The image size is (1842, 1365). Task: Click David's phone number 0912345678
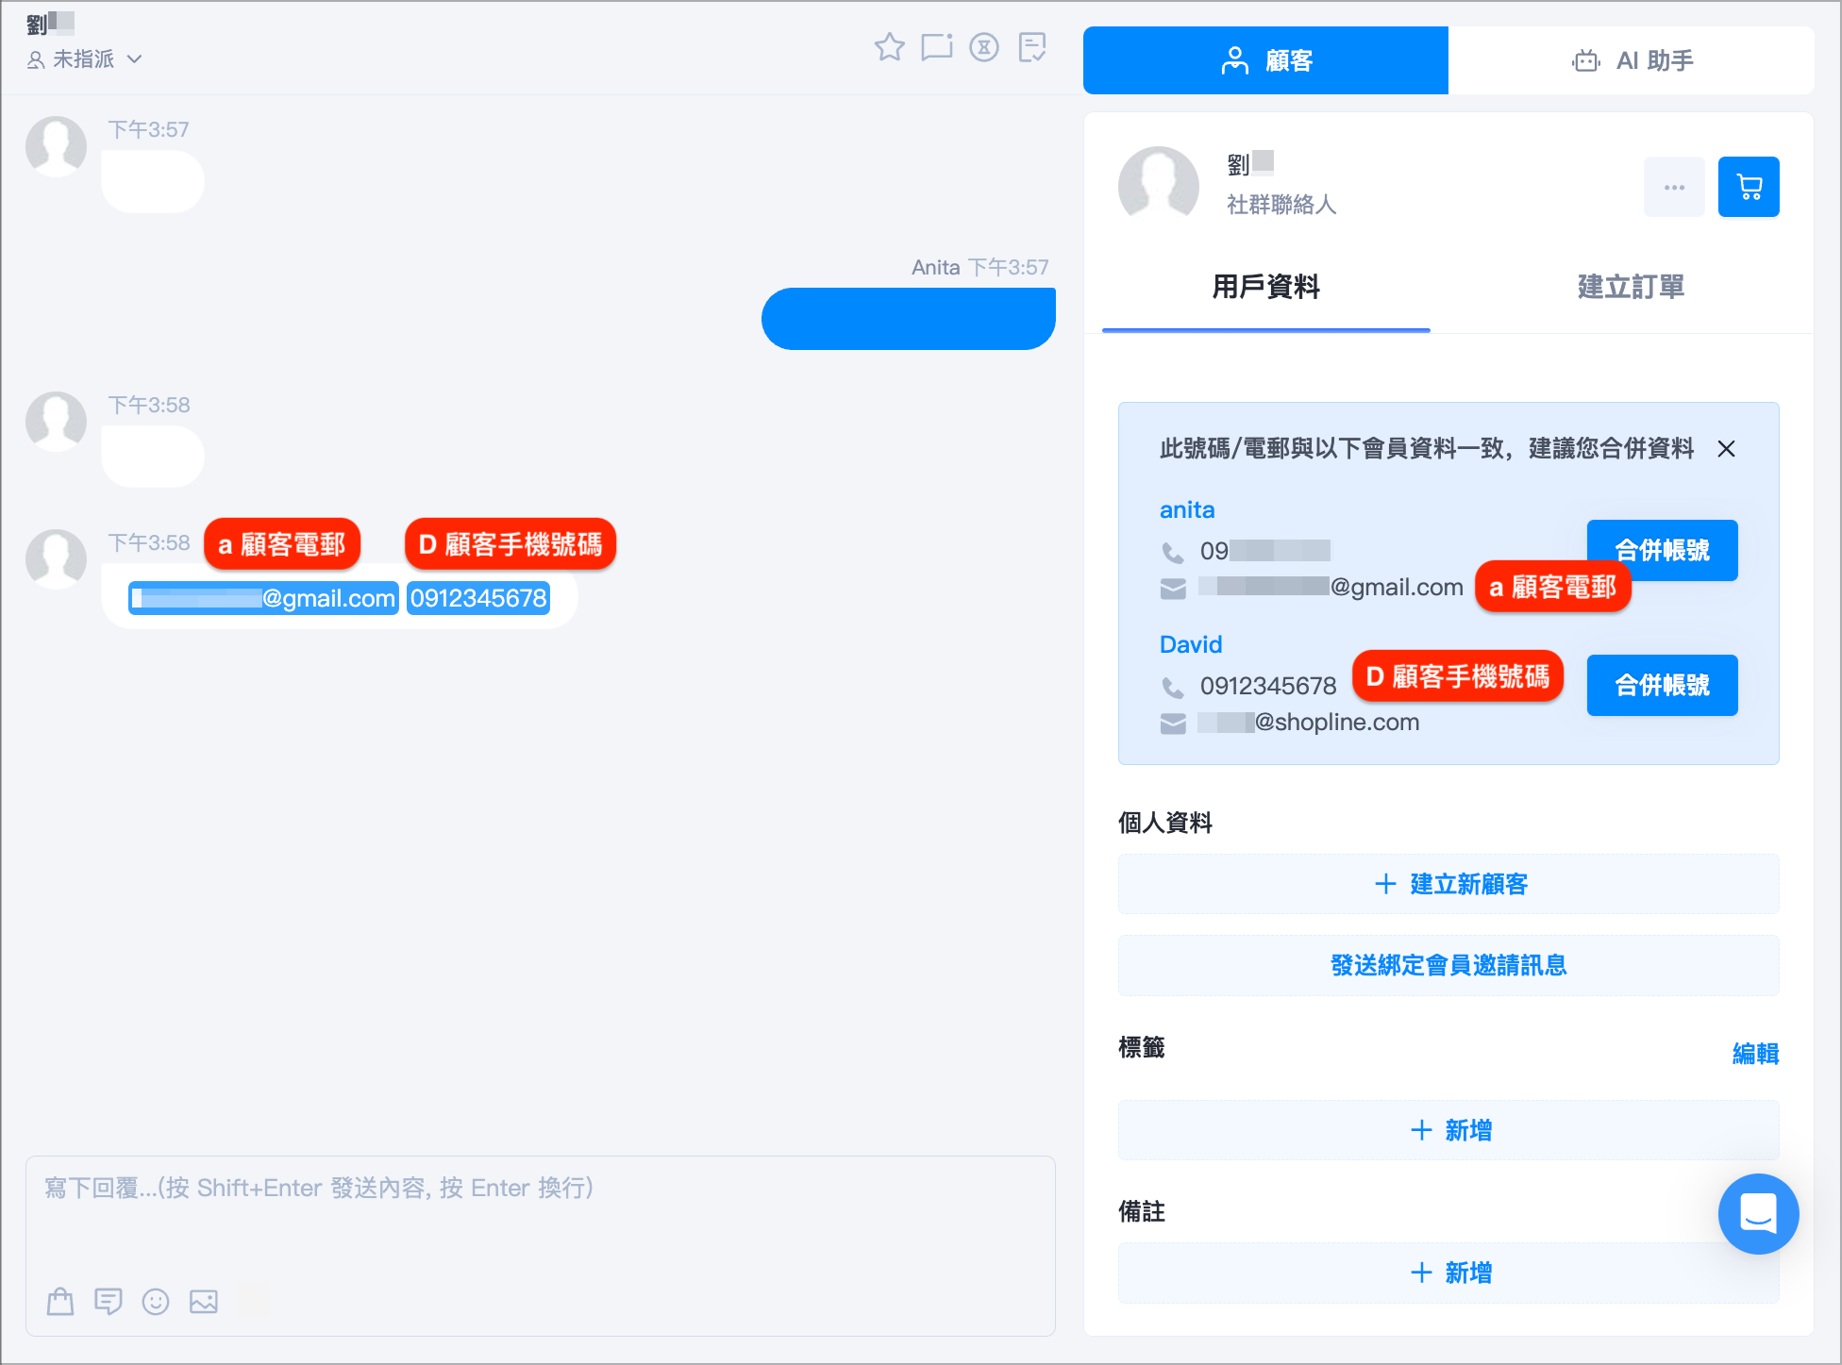coord(1268,686)
